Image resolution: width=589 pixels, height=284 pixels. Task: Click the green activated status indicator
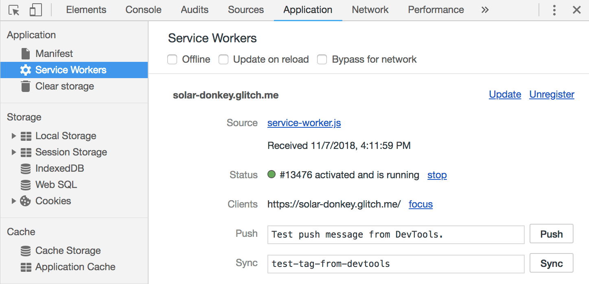coord(272,175)
